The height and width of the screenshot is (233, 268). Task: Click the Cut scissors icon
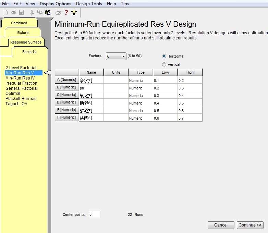(x=32, y=12)
